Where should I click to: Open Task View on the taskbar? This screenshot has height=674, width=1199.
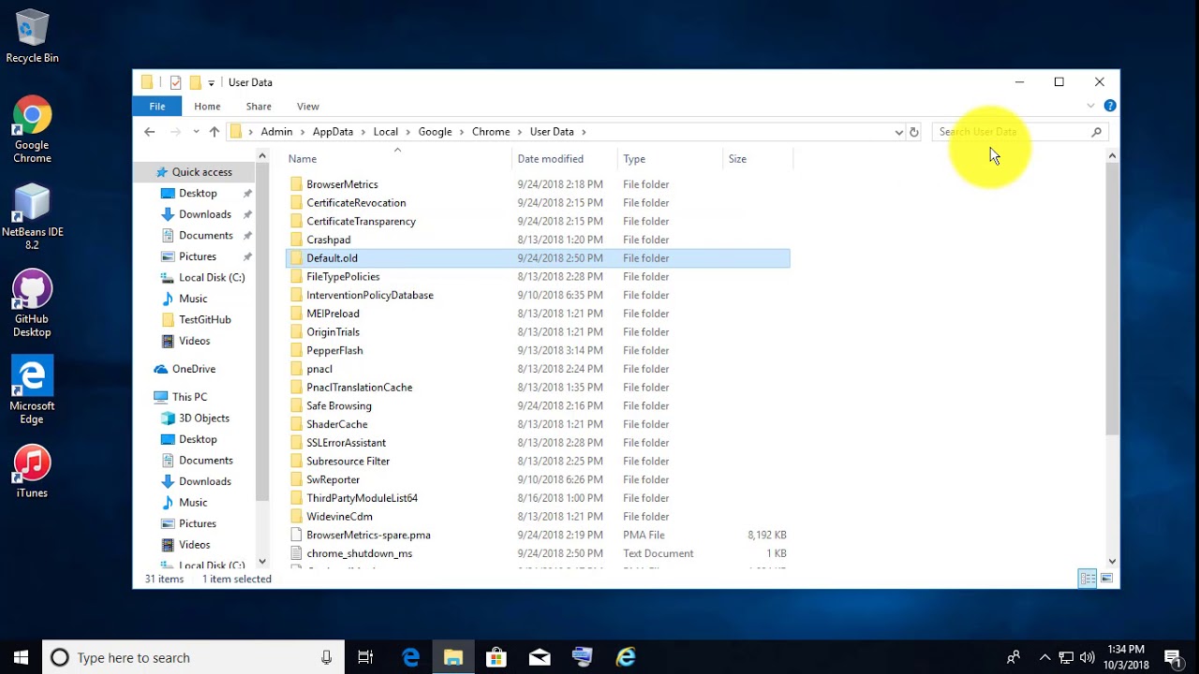click(x=366, y=657)
